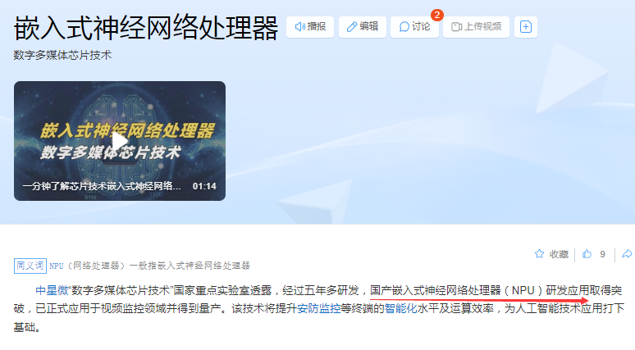Like the article with thumbs-up icon
This screenshot has width=635, height=350.
pos(587,254)
